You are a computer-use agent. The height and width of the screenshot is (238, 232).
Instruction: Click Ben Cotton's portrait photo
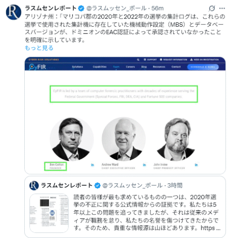72,139
